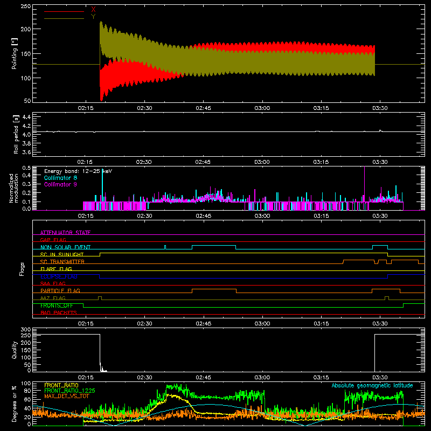Click the Quality axis title
This screenshot has width=431, height=431.
click(x=15, y=350)
